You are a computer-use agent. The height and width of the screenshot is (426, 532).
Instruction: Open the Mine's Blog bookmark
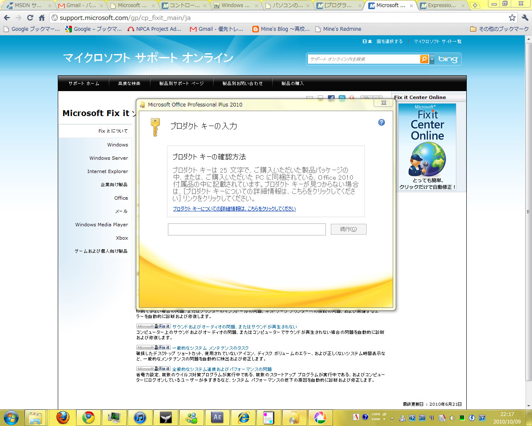click(281, 29)
